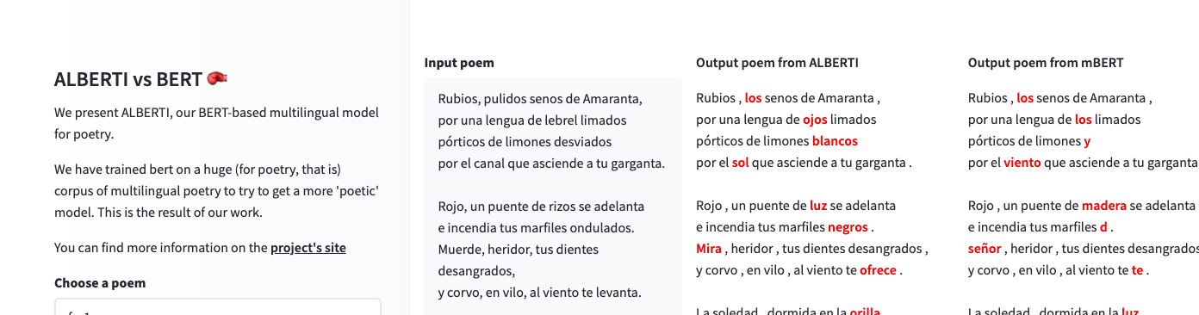This screenshot has height=315, width=1199.
Task: Click the red word 'señor' in mBERT output
Action: coord(985,249)
